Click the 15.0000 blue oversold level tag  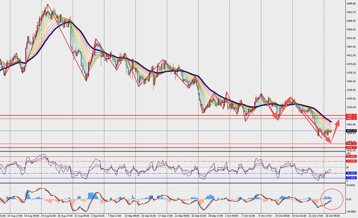[351, 178]
